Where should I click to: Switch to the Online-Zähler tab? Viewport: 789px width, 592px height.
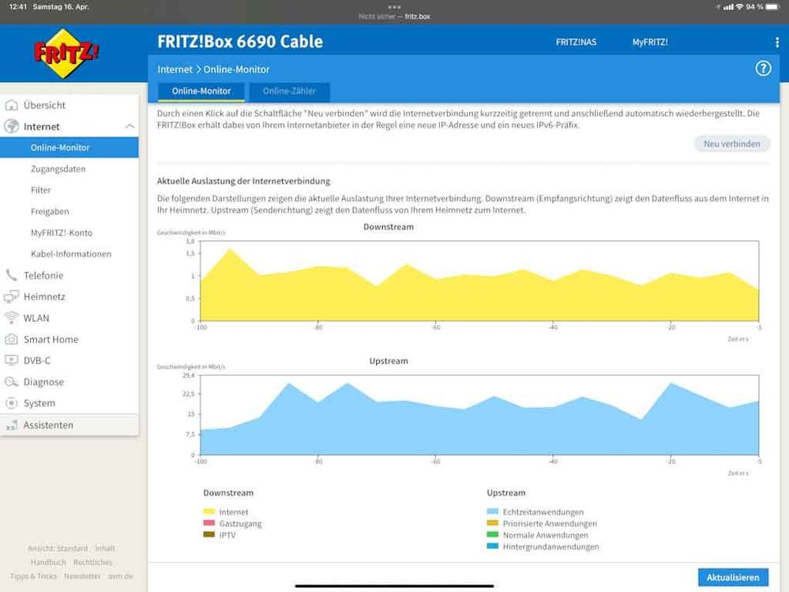pyautogui.click(x=289, y=92)
